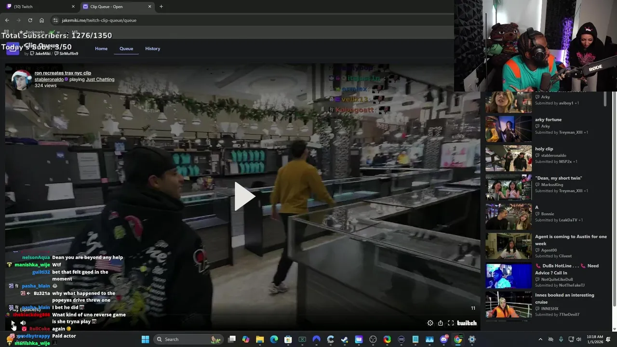Viewport: 617px width, 347px height.
Task: Select the Queue tab
Action: pyautogui.click(x=126, y=49)
